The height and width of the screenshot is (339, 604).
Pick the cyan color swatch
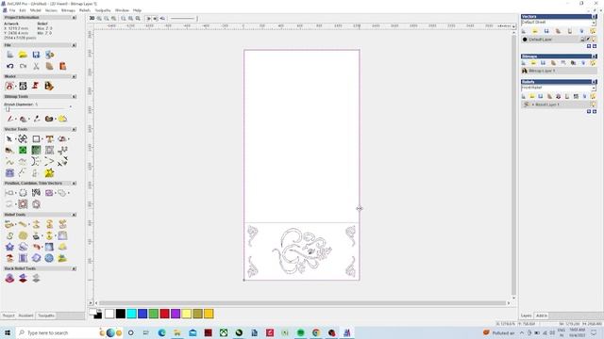[x=131, y=314]
